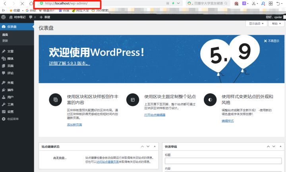286x172 pixels.
Task: Open 工具 tools in the sidebar
Action: click(17, 104)
